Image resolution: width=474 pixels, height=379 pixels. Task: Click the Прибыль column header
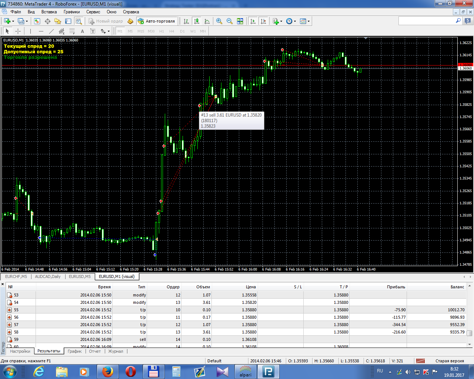coord(378,287)
